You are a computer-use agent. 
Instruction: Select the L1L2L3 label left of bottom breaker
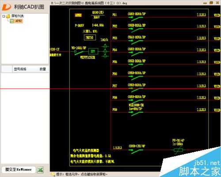[x=117, y=147]
